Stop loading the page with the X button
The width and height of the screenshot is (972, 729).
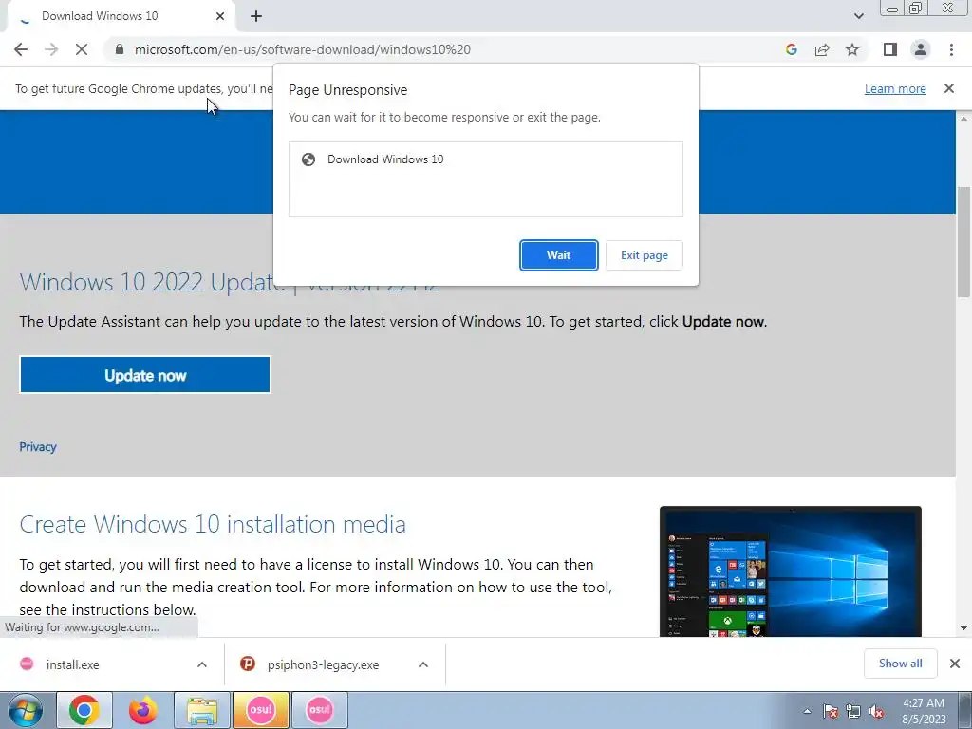pos(82,49)
